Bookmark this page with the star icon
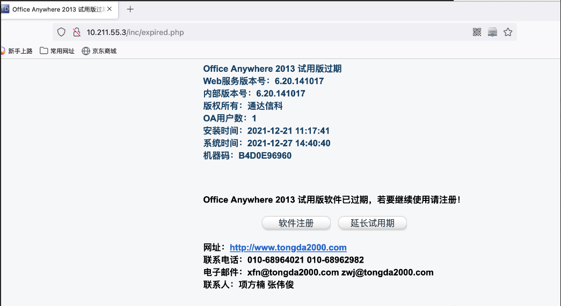The width and height of the screenshot is (561, 306). pyautogui.click(x=508, y=32)
